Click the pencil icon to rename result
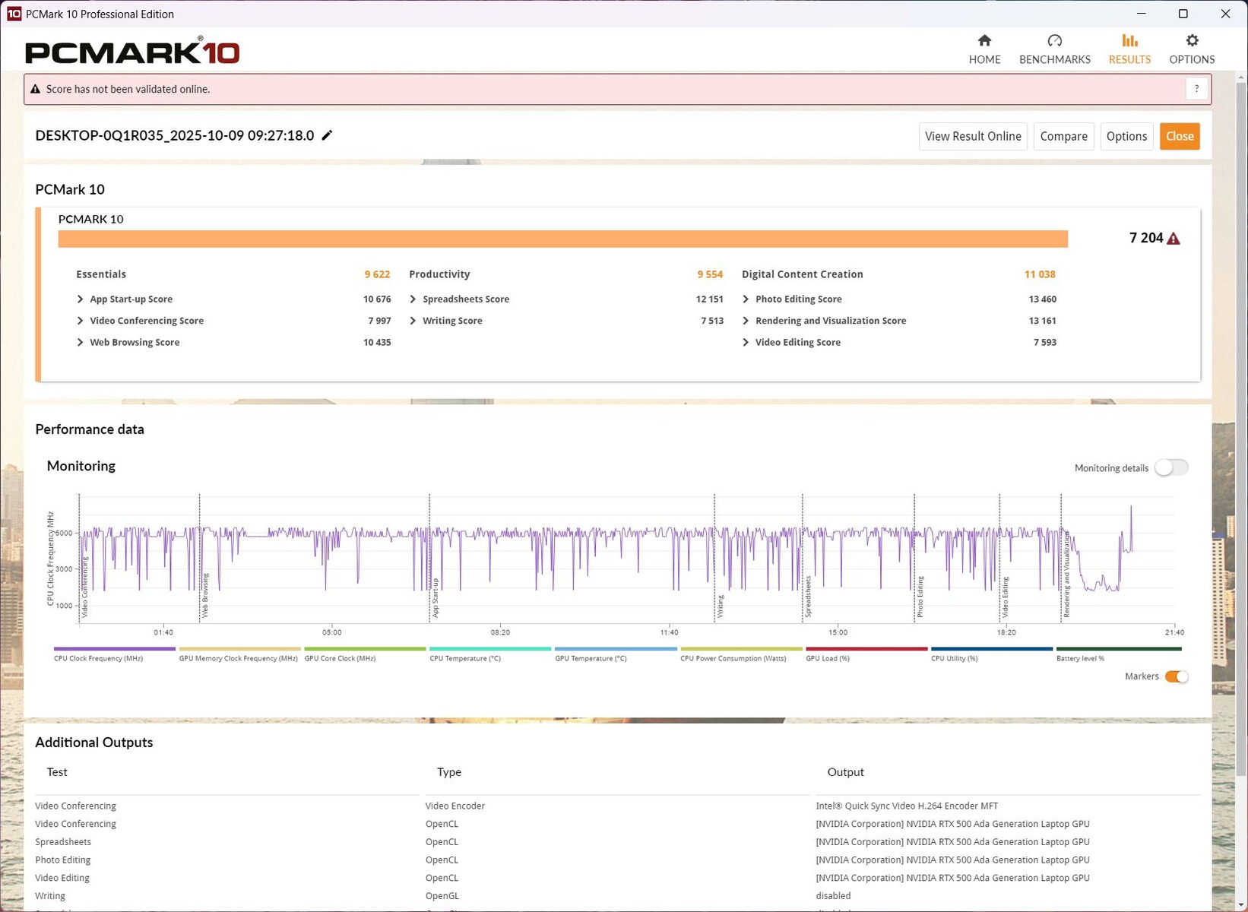The image size is (1248, 912). (x=328, y=135)
